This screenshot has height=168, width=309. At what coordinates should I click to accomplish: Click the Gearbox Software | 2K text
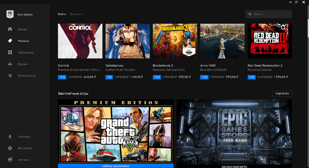click(x=169, y=70)
